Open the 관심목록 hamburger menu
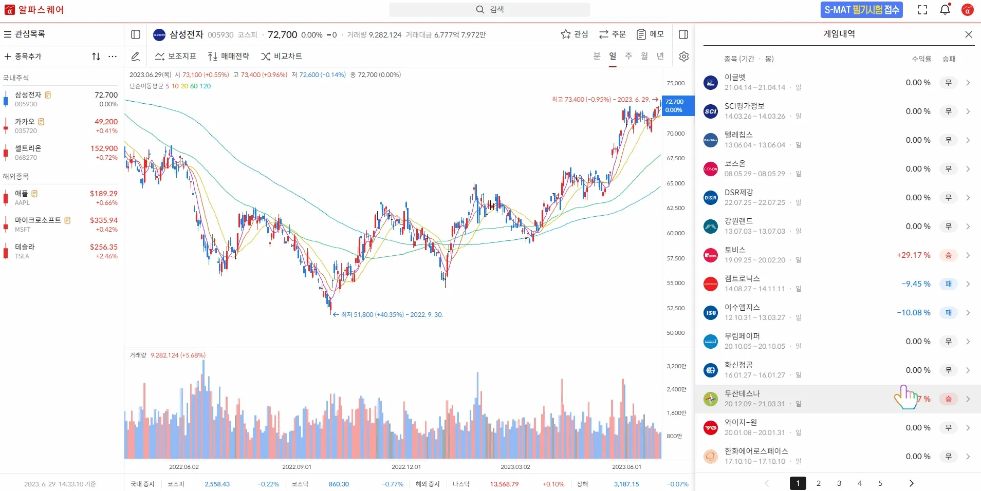Screen dimensions: 981x491 coord(8,34)
